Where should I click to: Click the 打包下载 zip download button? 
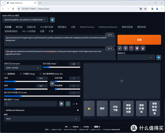point(115,108)
